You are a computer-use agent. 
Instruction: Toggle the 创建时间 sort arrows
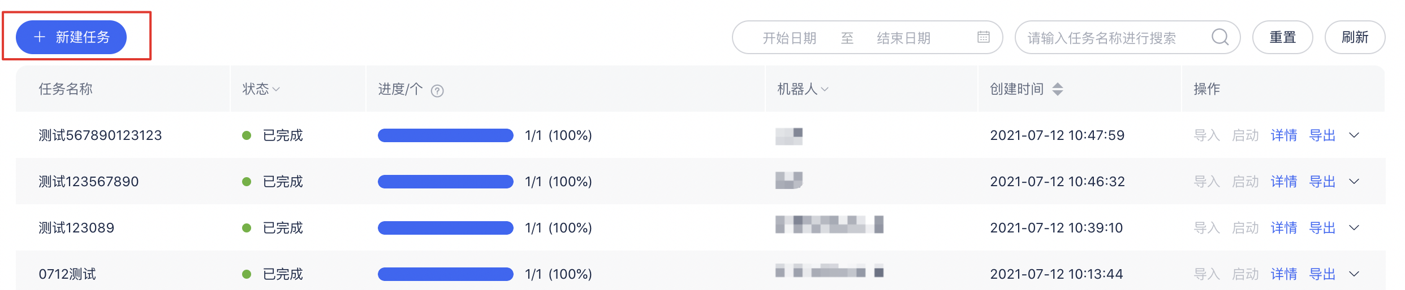coord(1058,89)
